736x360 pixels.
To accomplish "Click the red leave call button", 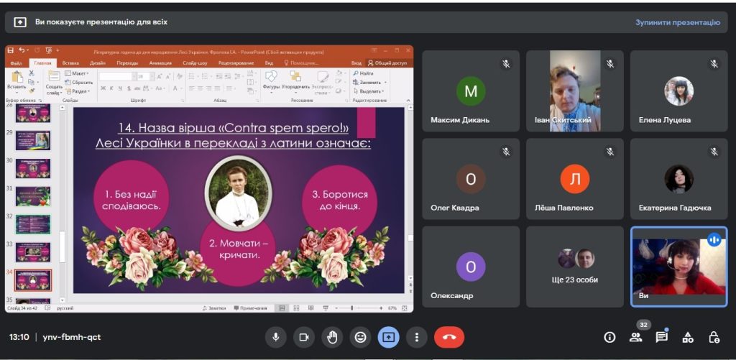I will [x=449, y=337].
